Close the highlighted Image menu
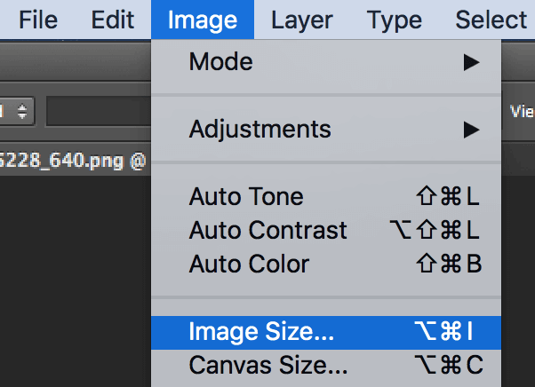This screenshot has height=387, width=535. pyautogui.click(x=203, y=20)
